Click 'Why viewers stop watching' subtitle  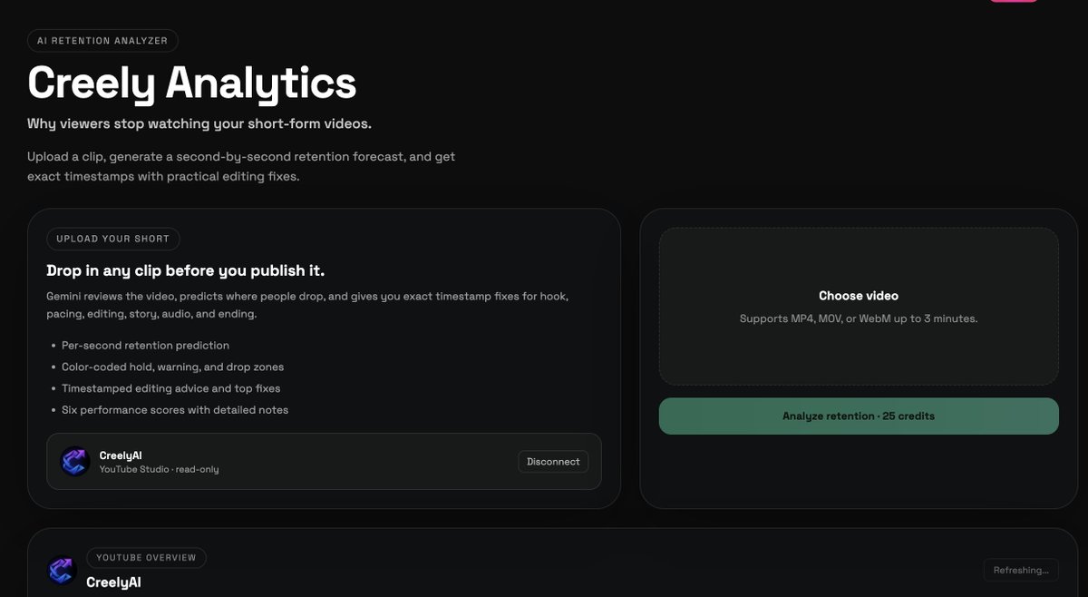click(x=199, y=123)
